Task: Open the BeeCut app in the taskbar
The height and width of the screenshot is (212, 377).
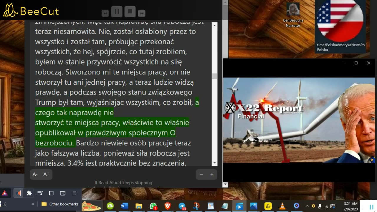Action: coord(268,206)
